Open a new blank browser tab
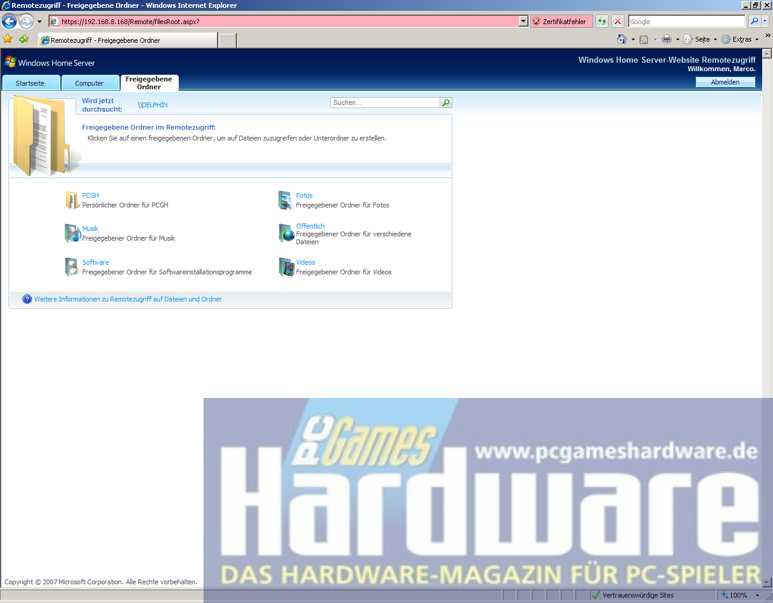This screenshot has width=773, height=603. point(227,40)
